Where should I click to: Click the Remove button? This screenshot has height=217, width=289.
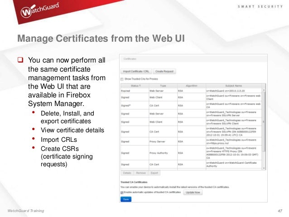coord(141,173)
